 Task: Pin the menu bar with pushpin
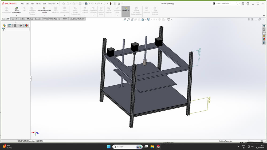click(x=58, y=3)
